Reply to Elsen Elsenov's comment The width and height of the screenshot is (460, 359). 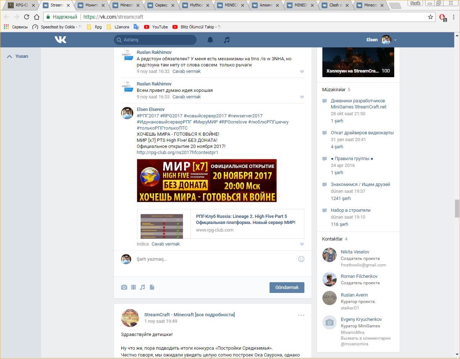(166, 244)
